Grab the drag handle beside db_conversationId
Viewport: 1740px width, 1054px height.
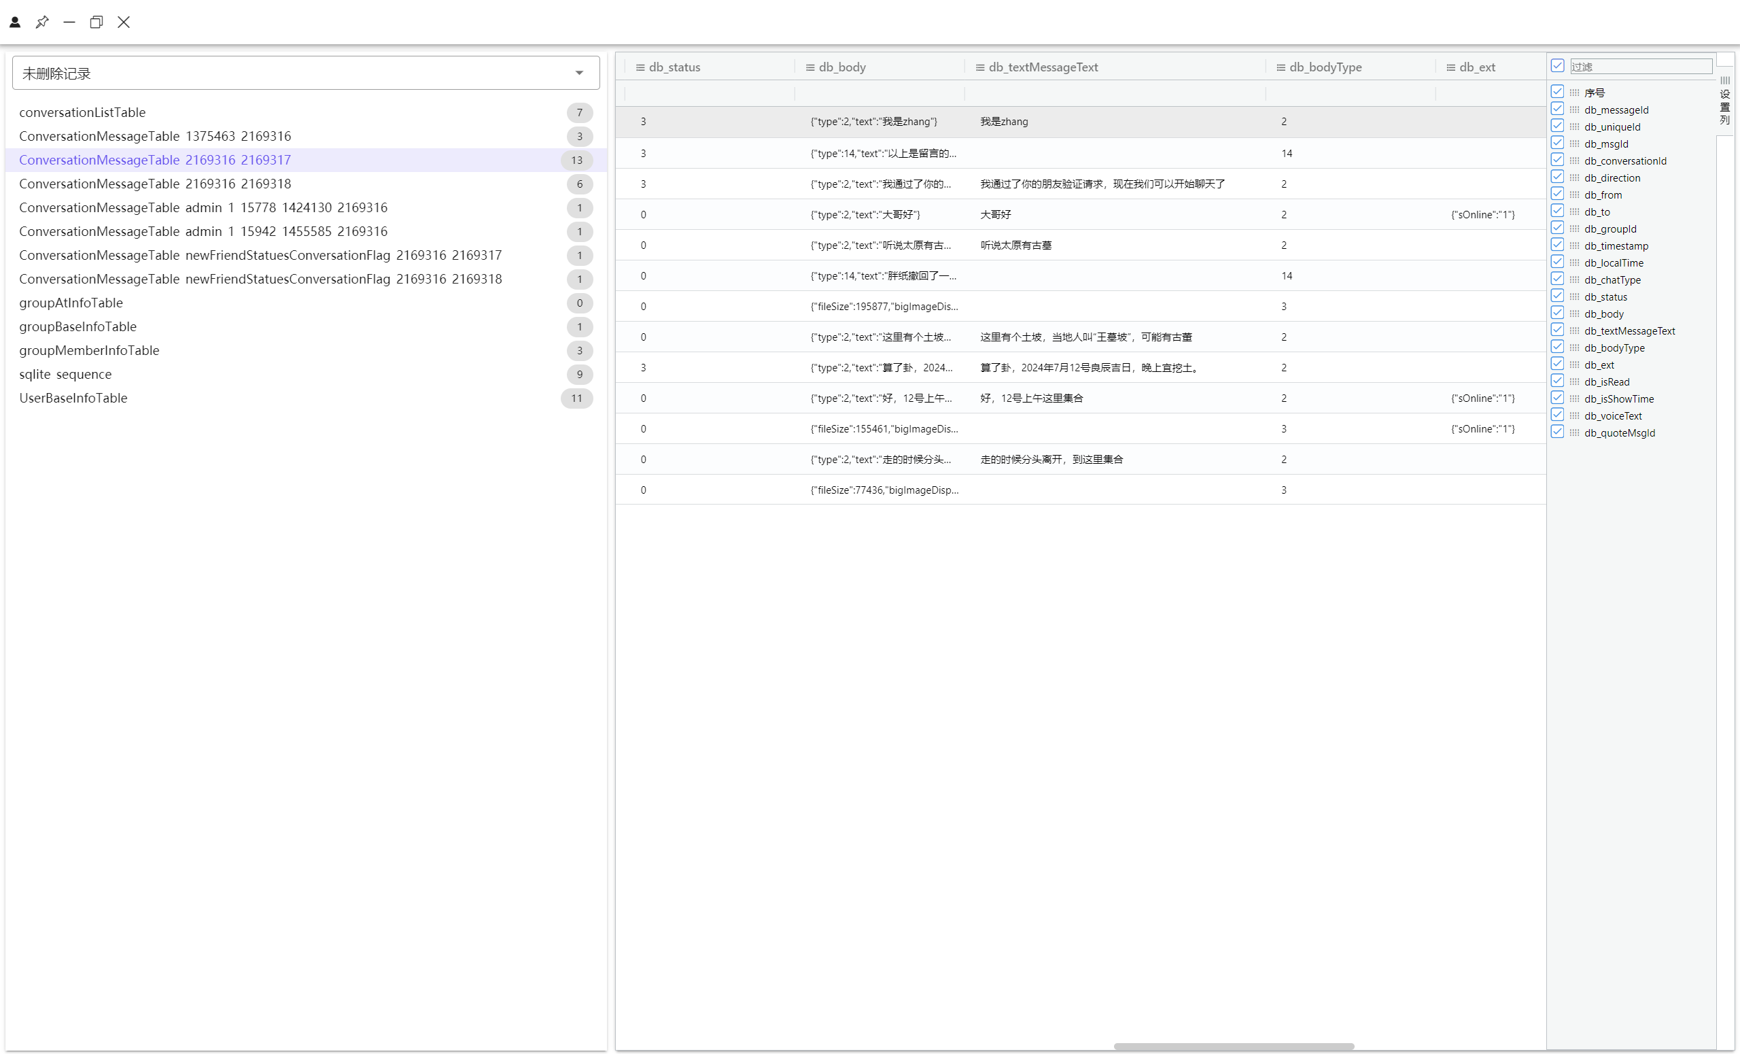pyautogui.click(x=1575, y=160)
